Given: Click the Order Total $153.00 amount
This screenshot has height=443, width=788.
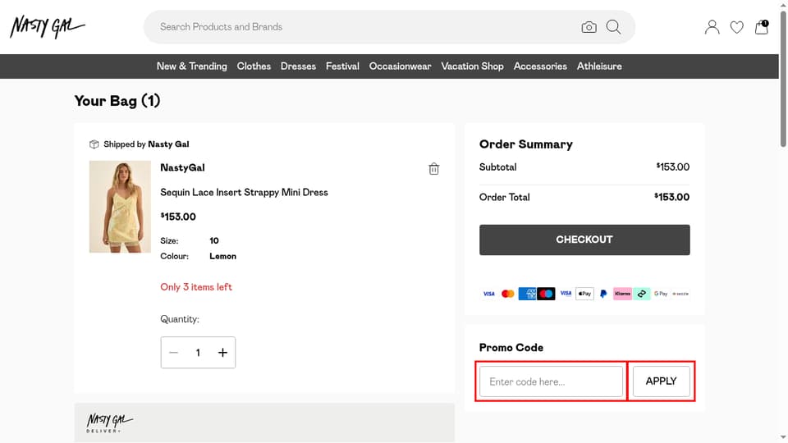Looking at the screenshot, I should (x=672, y=197).
